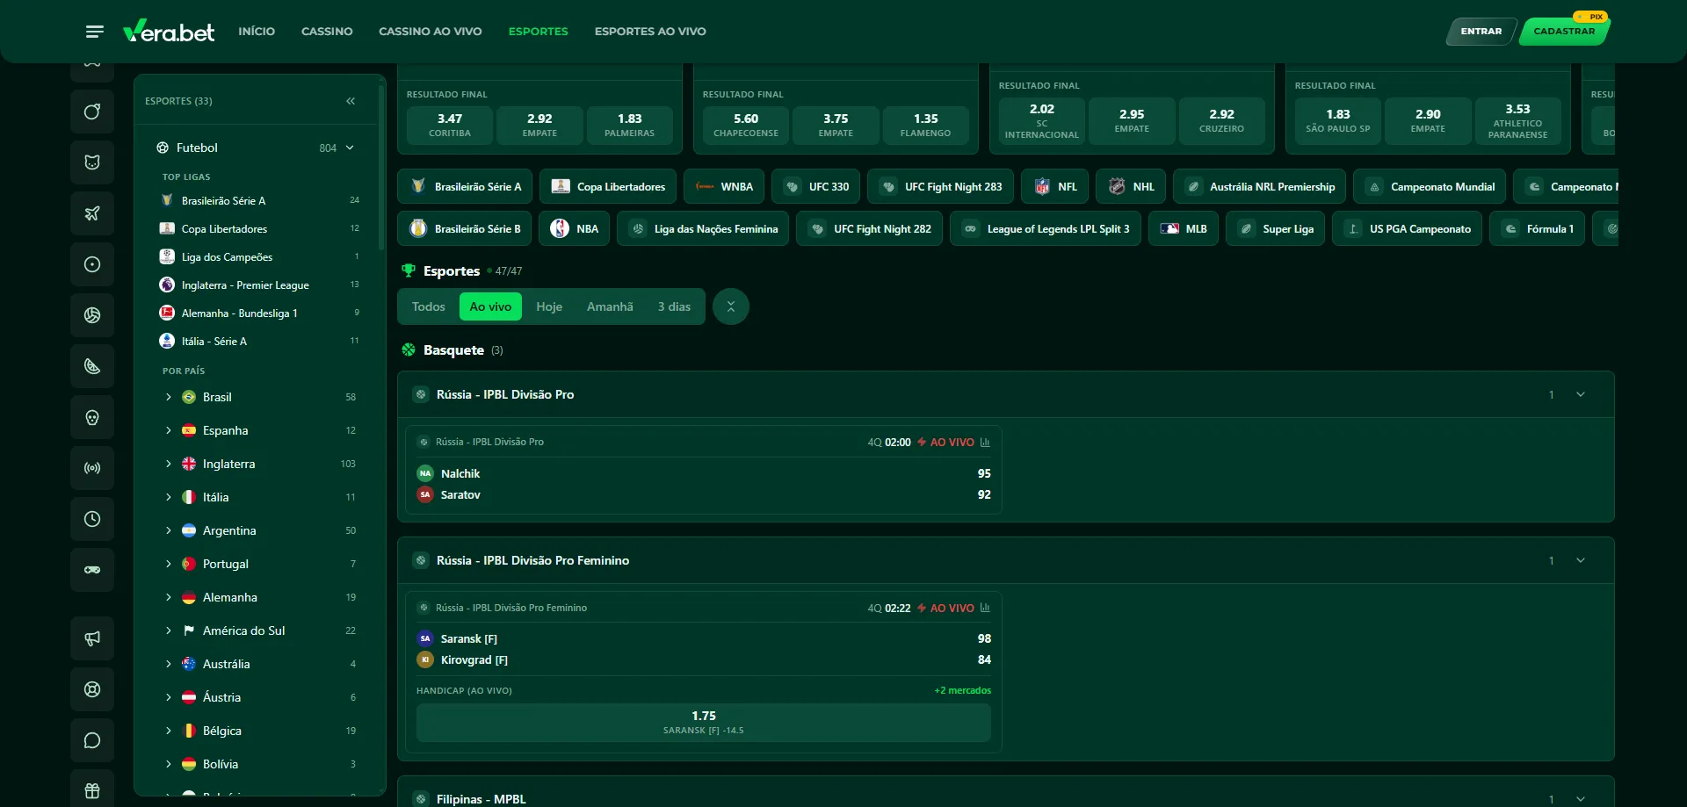Open CASSINO AO VIVO nav item
Image resolution: width=1687 pixels, height=807 pixels.
431,32
